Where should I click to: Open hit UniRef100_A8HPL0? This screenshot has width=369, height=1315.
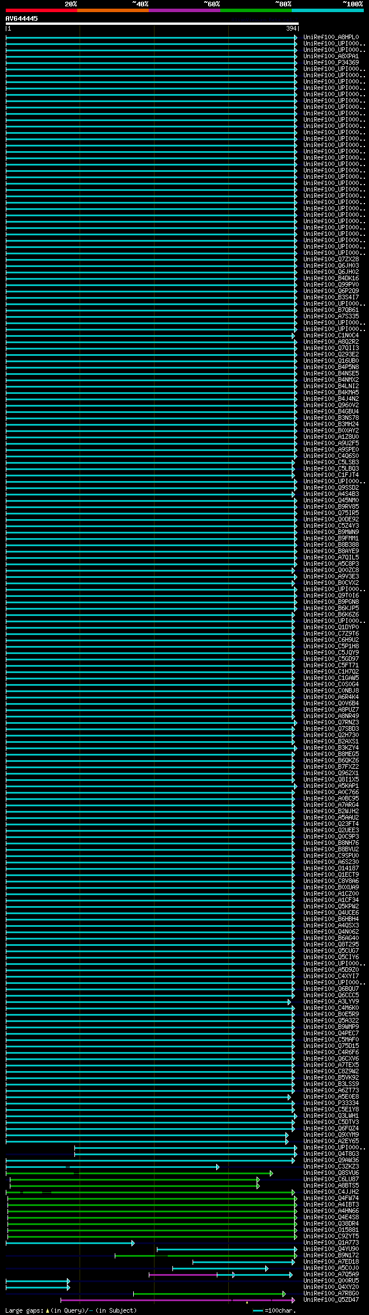coord(331,37)
